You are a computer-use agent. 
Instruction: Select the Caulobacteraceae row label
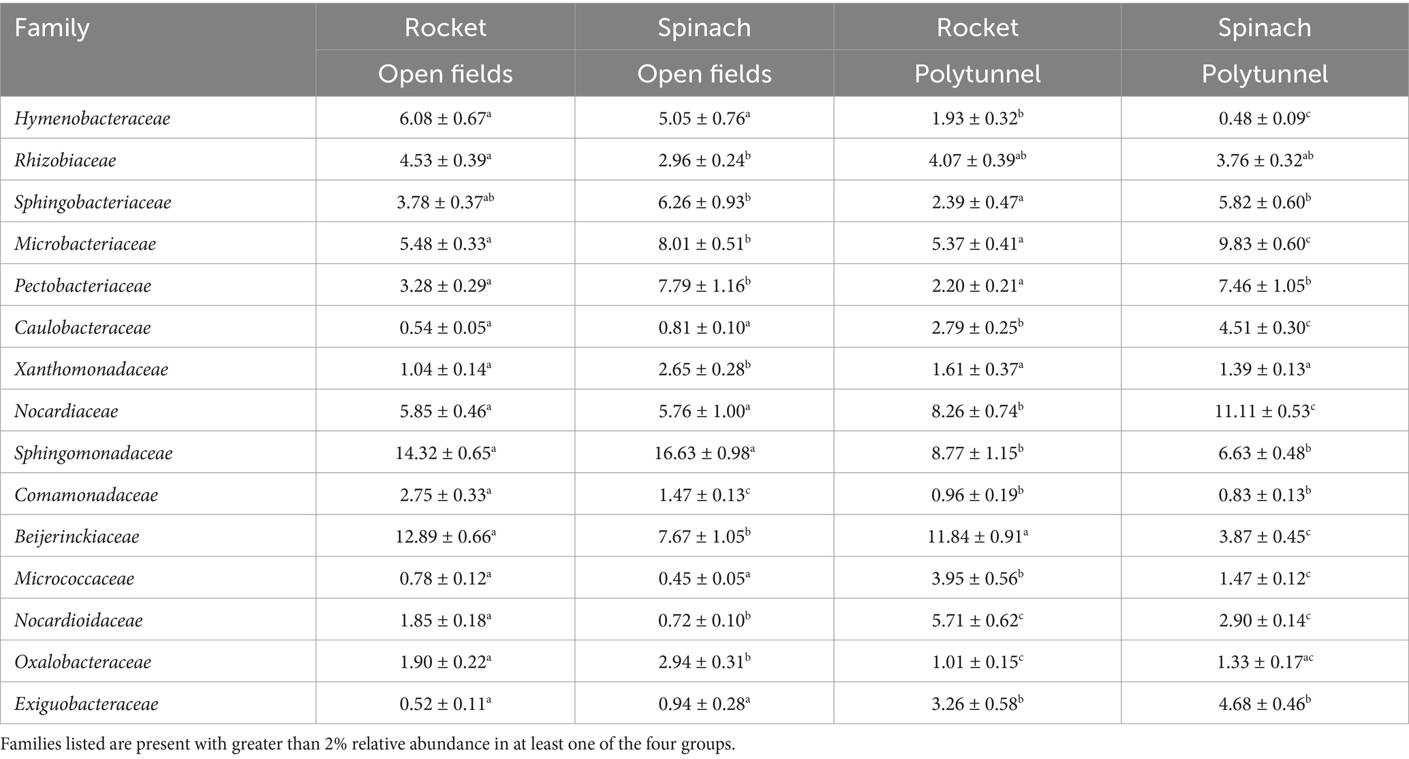[82, 328]
